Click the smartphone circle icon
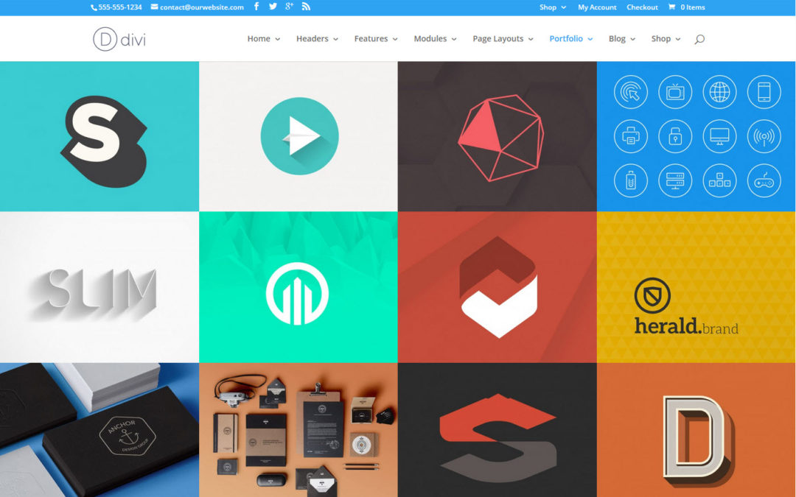Viewport: 796px width, 497px height. (x=764, y=92)
